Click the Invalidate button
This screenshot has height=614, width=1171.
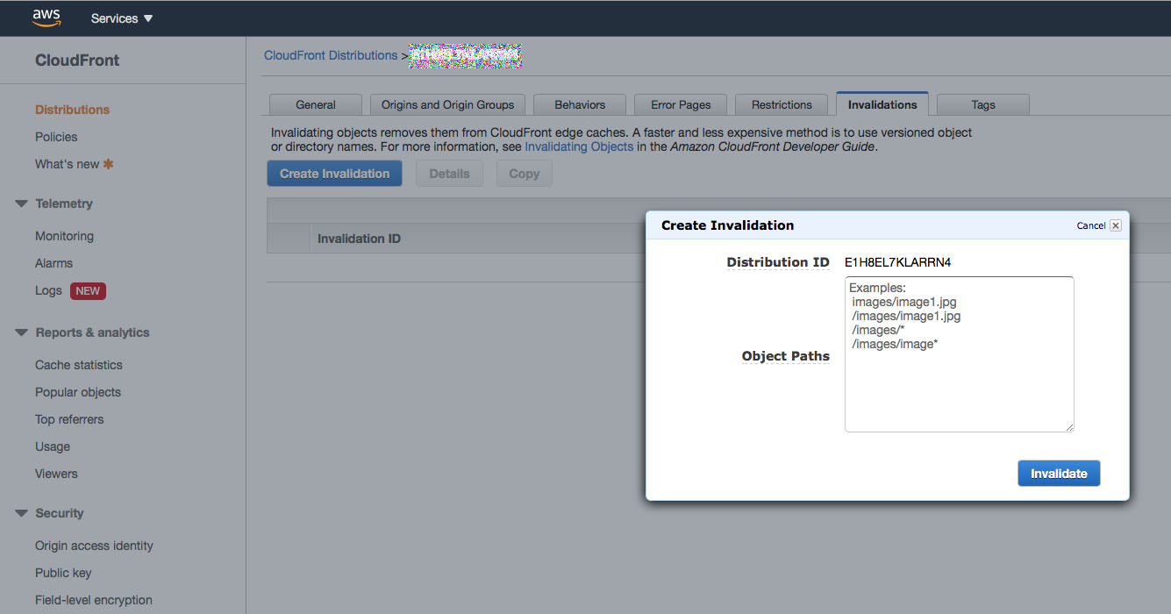[1059, 474]
